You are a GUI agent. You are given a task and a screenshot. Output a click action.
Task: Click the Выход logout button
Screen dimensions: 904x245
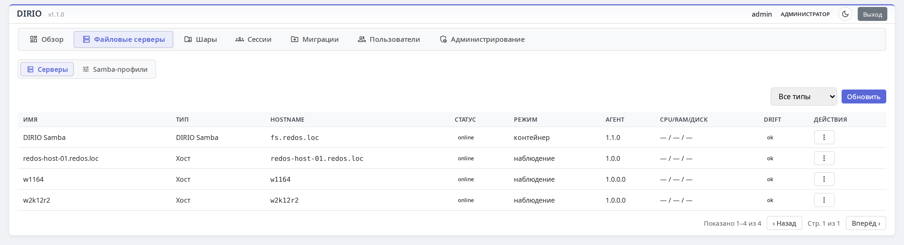click(x=872, y=14)
